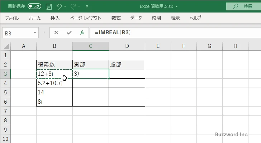Click the fill handle of cell C3
Screen dimensions: 261x143
[109, 78]
